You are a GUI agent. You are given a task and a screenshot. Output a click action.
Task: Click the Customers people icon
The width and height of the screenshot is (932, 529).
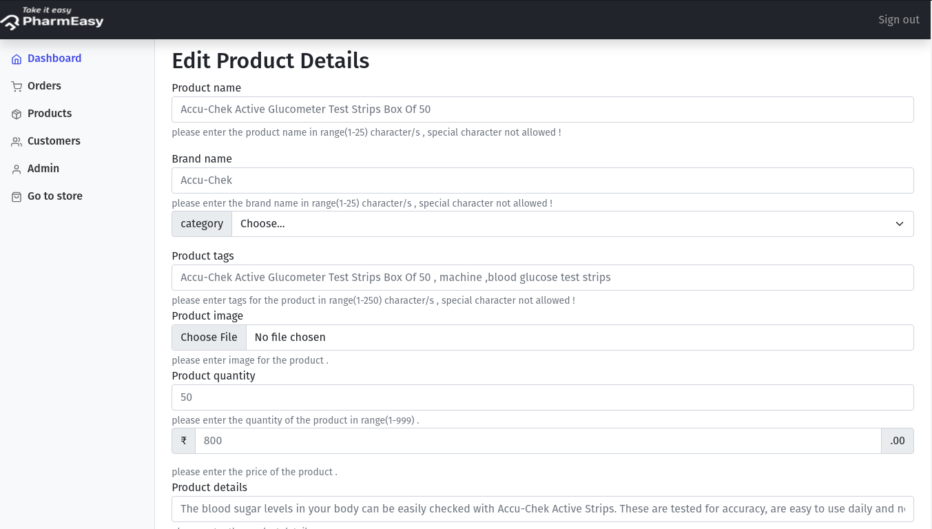tap(17, 142)
